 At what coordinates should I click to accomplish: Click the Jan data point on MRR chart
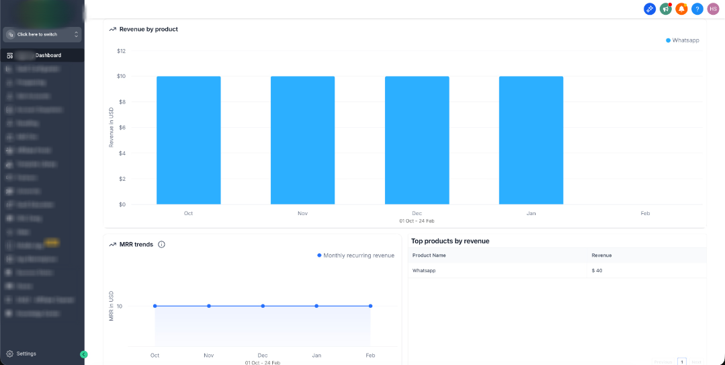(x=316, y=306)
